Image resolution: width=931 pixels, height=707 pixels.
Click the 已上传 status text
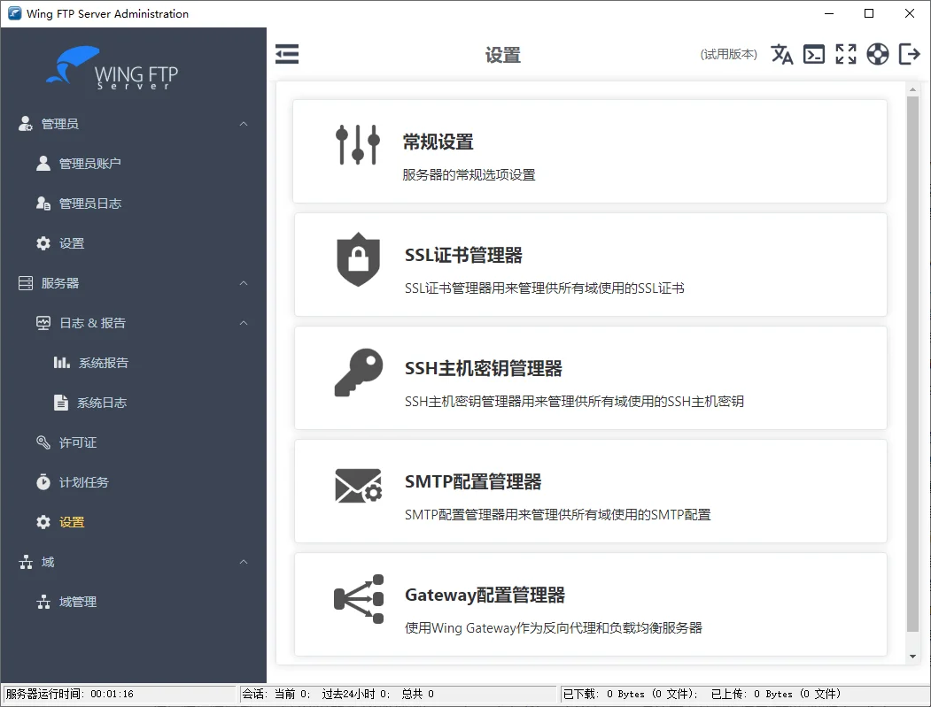click(x=776, y=694)
